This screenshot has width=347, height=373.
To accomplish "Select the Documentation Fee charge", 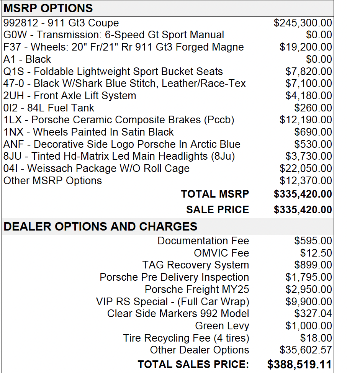I will coord(203,241).
